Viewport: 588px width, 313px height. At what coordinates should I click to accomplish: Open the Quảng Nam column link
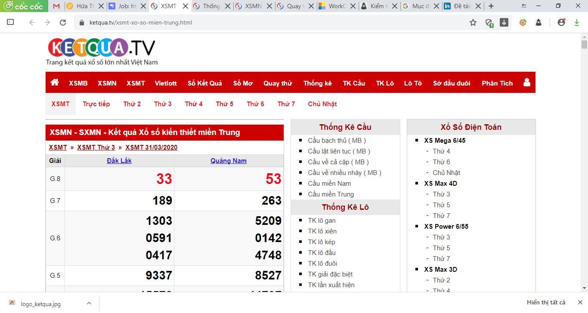coord(229,160)
